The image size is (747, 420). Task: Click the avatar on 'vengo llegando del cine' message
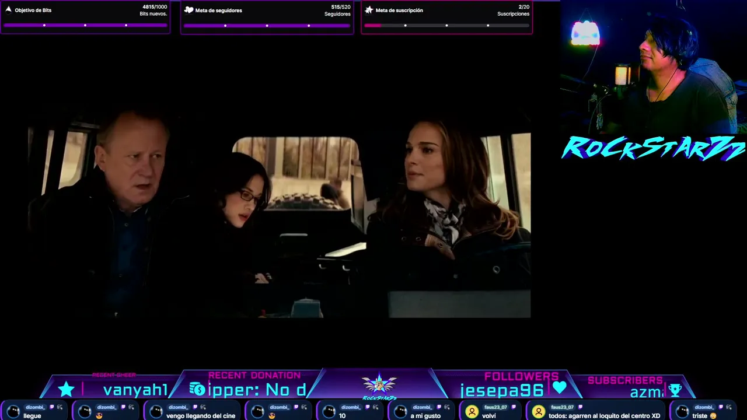(x=156, y=412)
